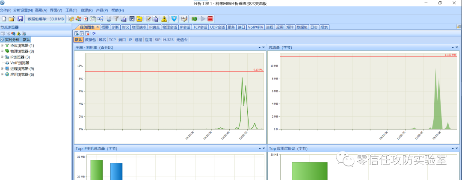Switch to the 概要 tab
Screen dimensions: 462x180
pos(105,27)
